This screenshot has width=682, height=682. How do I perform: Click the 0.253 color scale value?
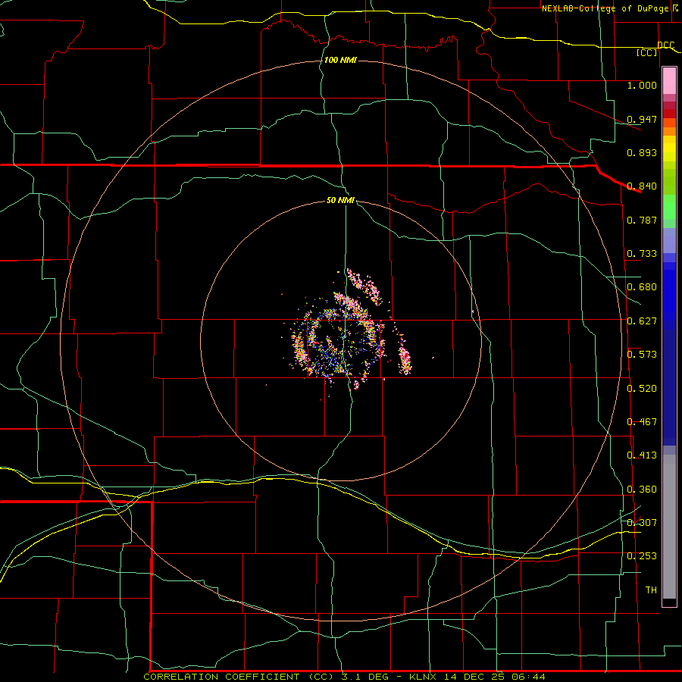click(642, 556)
